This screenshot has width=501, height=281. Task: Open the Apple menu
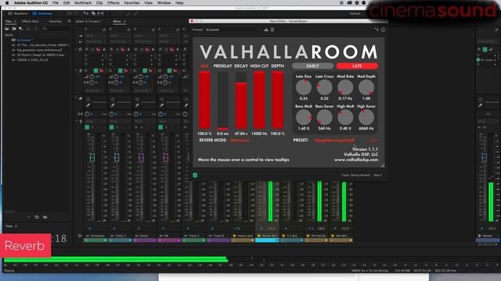[7, 3]
